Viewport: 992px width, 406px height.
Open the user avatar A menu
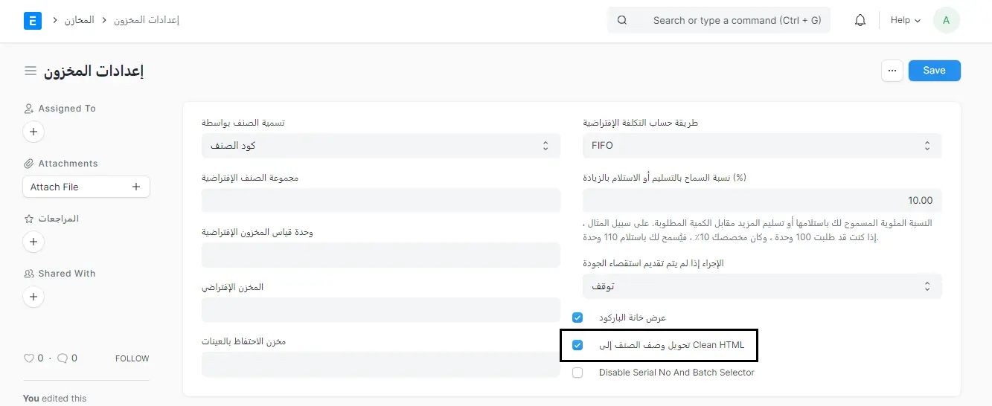[x=946, y=21]
